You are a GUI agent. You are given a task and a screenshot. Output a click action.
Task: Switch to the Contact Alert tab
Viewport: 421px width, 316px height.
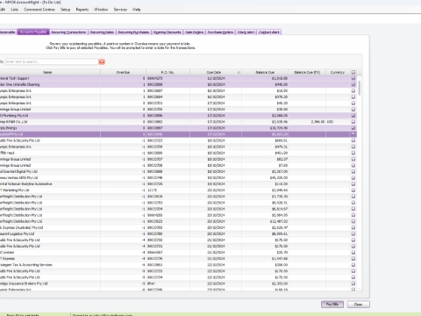(x=269, y=32)
